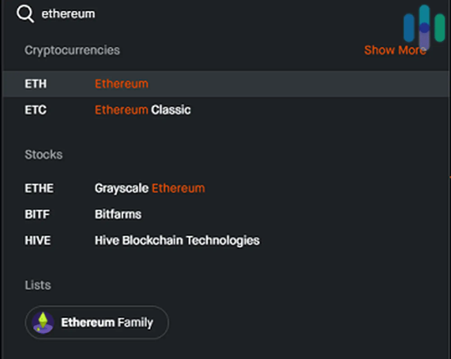Click the ETH ticker symbol

[x=36, y=84]
